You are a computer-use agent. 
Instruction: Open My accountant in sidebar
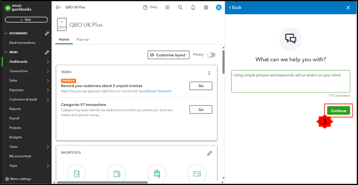pyautogui.click(x=20, y=156)
